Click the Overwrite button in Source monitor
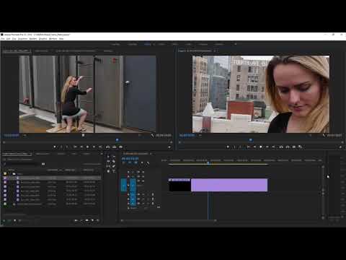 [115, 147]
